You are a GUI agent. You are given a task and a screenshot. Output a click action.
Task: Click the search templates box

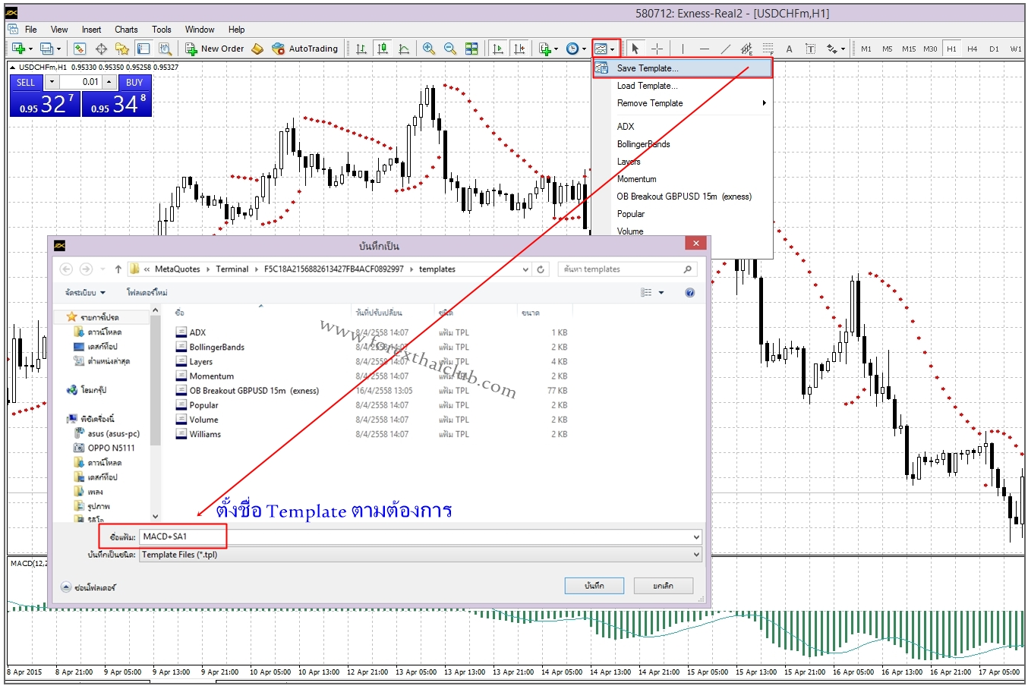tap(627, 269)
